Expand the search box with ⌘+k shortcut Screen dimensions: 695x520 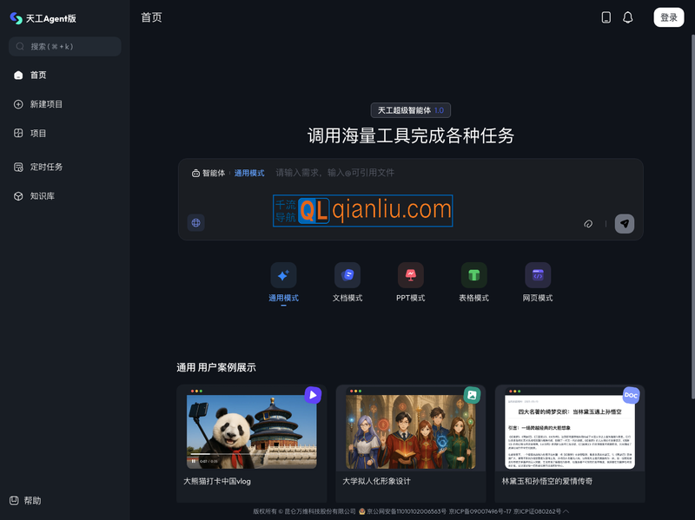pyautogui.click(x=63, y=46)
